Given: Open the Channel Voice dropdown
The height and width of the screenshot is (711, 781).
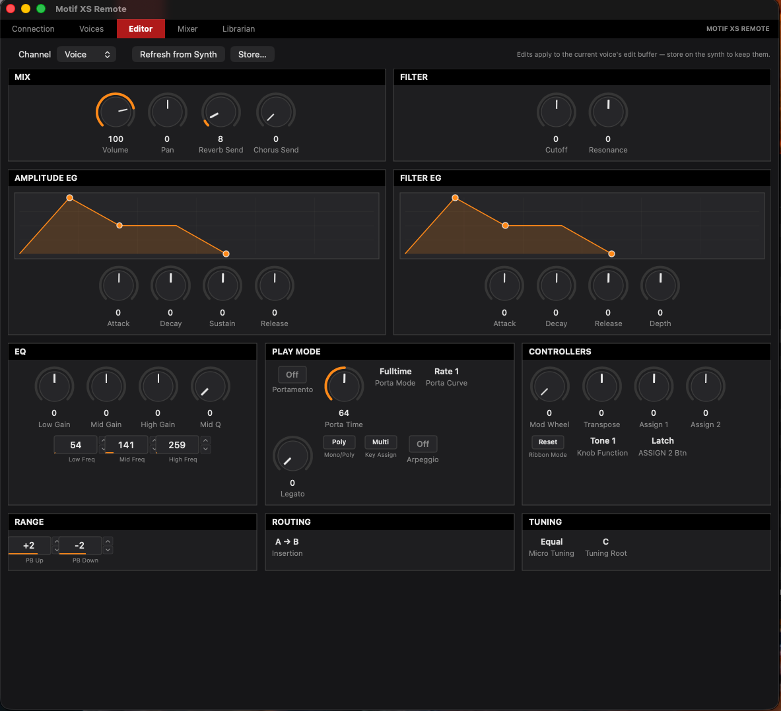Looking at the screenshot, I should 86,54.
